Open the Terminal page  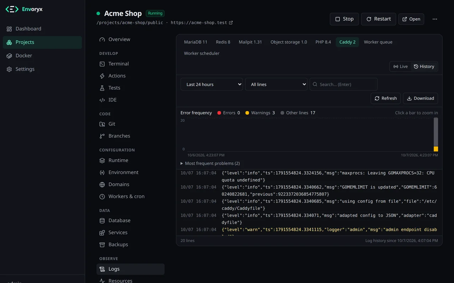coord(131,64)
